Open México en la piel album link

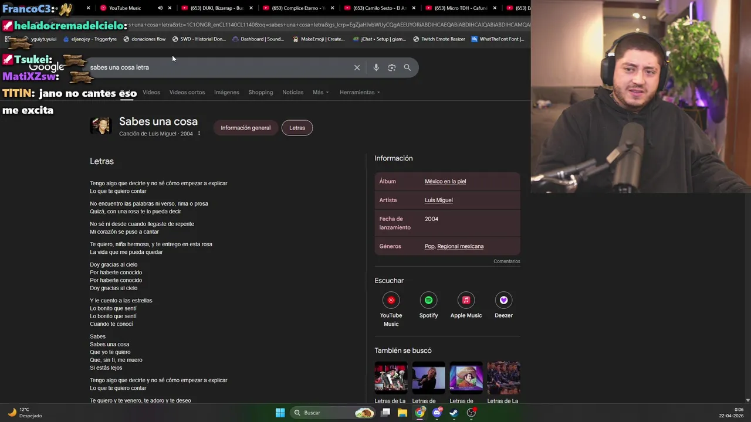pyautogui.click(x=445, y=182)
